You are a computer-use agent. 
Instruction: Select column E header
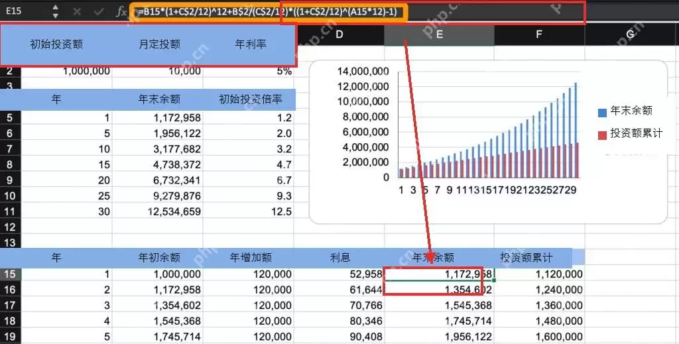439,34
